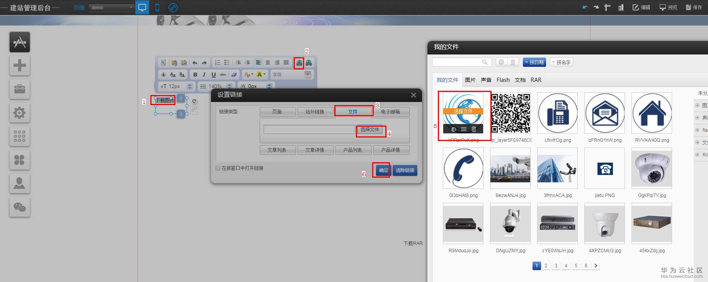Open the WeChat icon in left sidebar
Image resolution: width=708 pixels, height=282 pixels.
(x=20, y=207)
